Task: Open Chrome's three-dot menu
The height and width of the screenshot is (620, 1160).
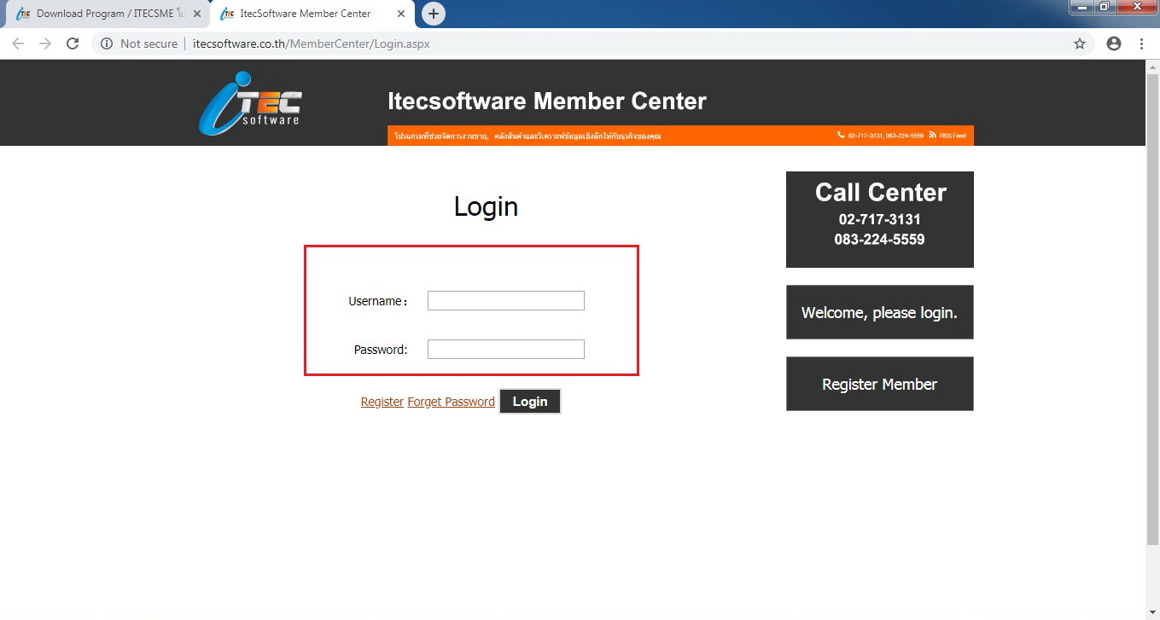Action: pyautogui.click(x=1142, y=43)
